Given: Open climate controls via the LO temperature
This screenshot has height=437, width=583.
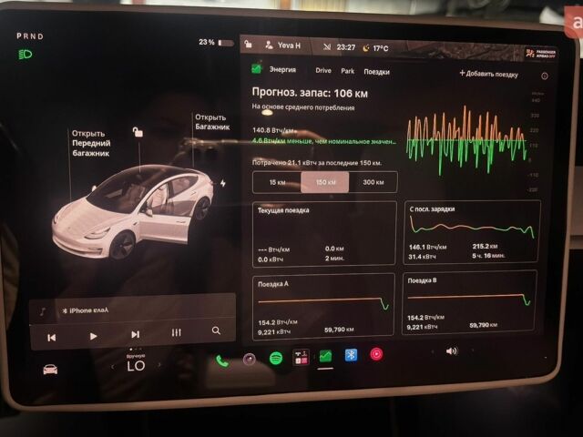Looking at the screenshot, I should (136, 366).
